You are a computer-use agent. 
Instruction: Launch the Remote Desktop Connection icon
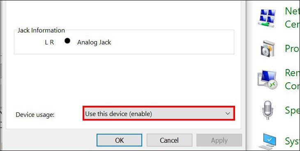coord(267,79)
